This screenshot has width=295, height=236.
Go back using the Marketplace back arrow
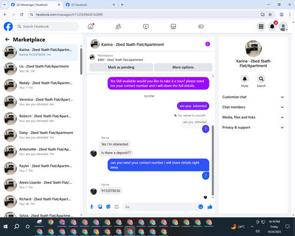pos(7,40)
